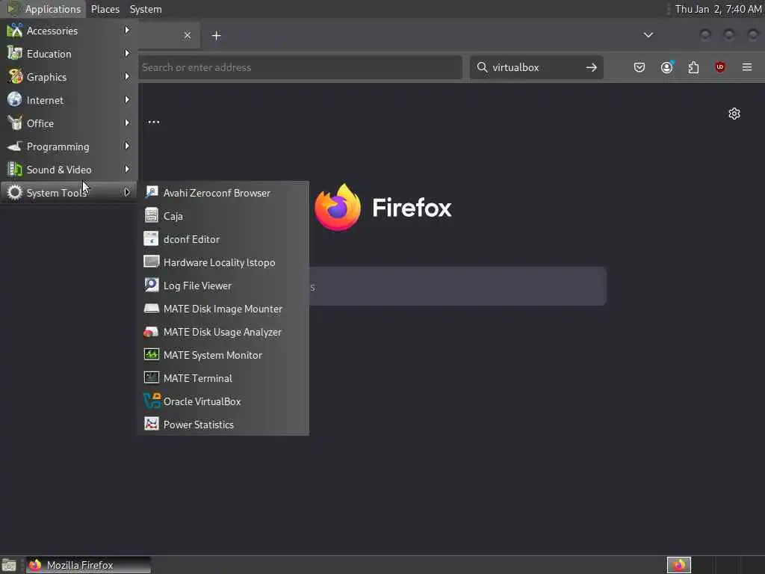Expand the Education submenu arrow
The width and height of the screenshot is (765, 574).
point(127,53)
